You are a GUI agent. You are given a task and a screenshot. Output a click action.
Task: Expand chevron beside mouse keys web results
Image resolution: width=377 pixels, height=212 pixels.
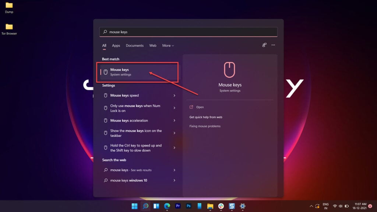coord(174,170)
